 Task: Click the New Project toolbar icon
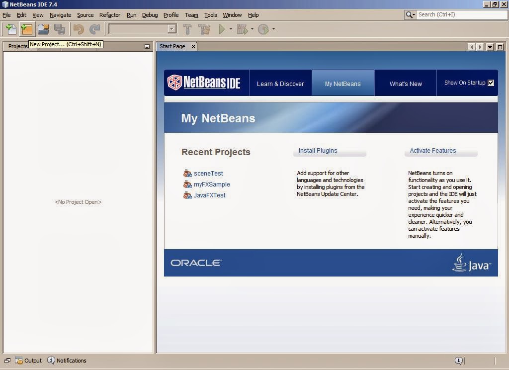27,29
